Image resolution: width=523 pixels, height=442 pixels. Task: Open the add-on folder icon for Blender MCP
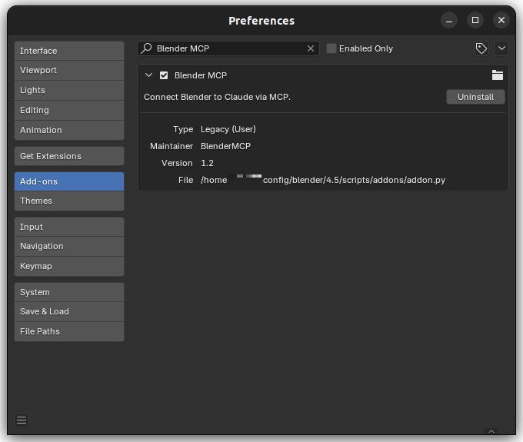tap(498, 75)
